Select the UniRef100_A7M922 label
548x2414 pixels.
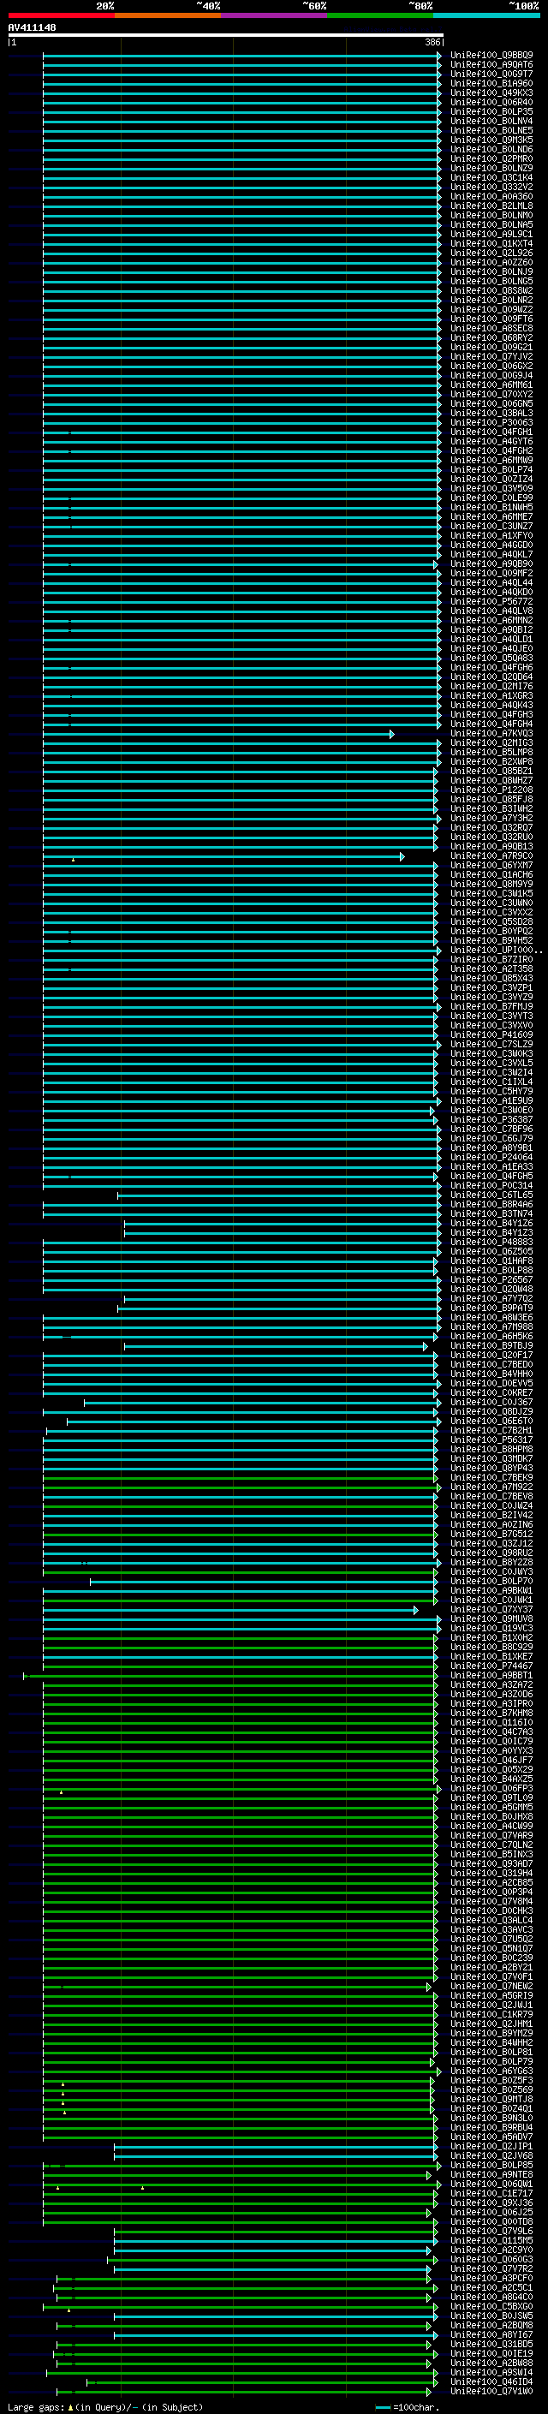(x=491, y=1487)
